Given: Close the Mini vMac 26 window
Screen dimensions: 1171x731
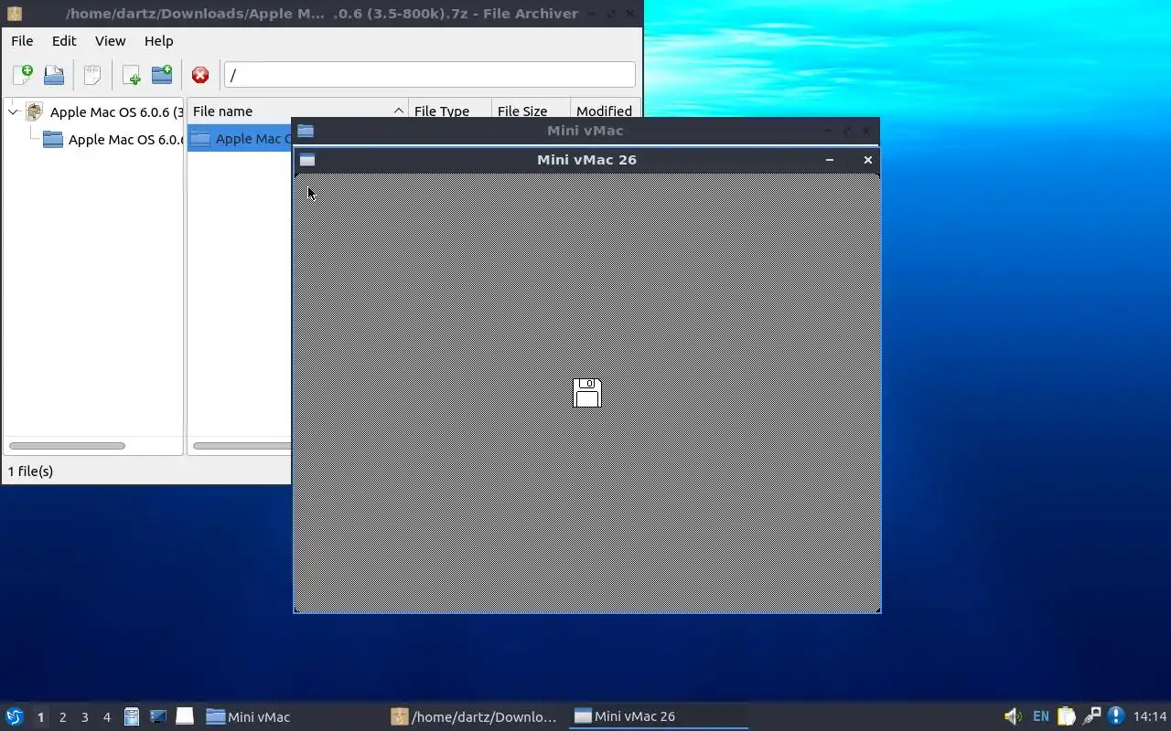Looking at the screenshot, I should [x=868, y=160].
